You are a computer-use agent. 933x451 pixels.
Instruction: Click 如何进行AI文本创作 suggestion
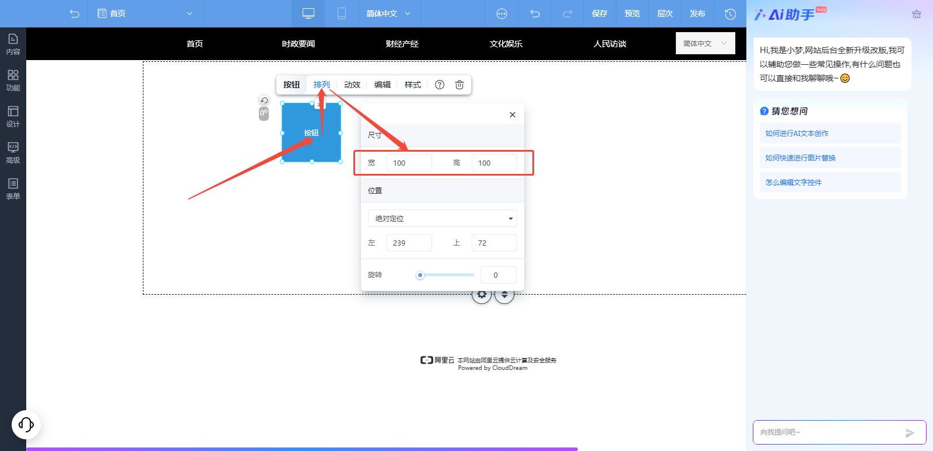pos(830,133)
